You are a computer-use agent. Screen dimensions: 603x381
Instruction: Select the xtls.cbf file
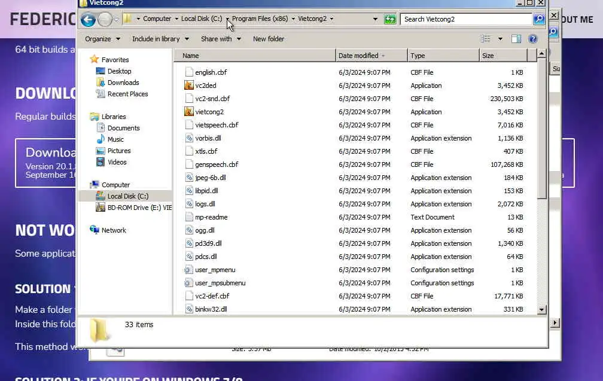click(206, 151)
